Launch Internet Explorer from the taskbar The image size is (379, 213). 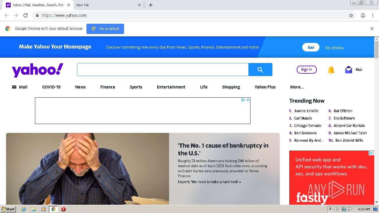(23, 209)
